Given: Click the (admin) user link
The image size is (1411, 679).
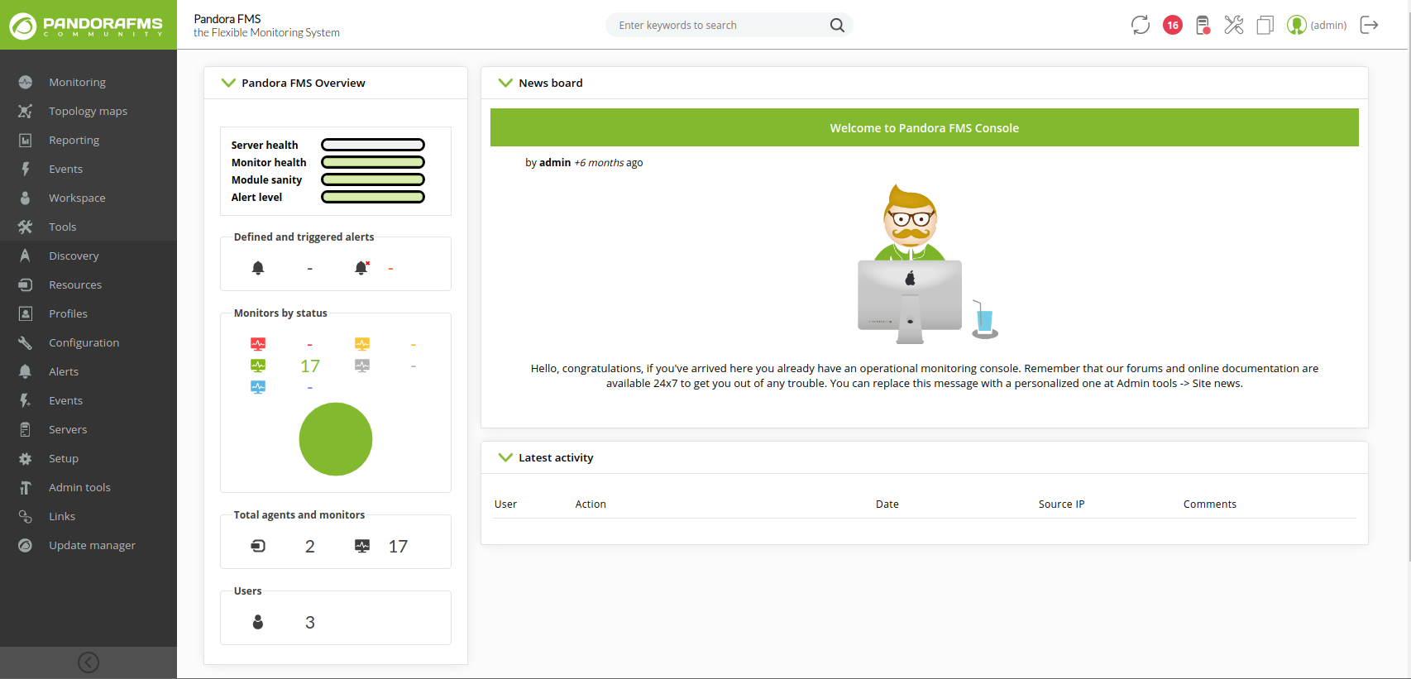Looking at the screenshot, I should (1328, 25).
